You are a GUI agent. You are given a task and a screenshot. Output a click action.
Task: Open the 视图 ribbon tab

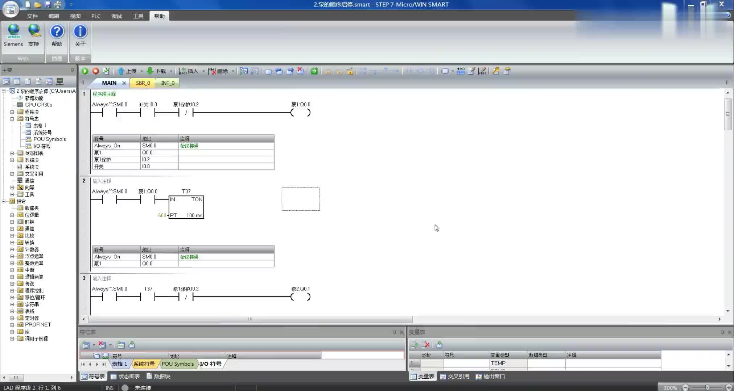click(x=75, y=16)
